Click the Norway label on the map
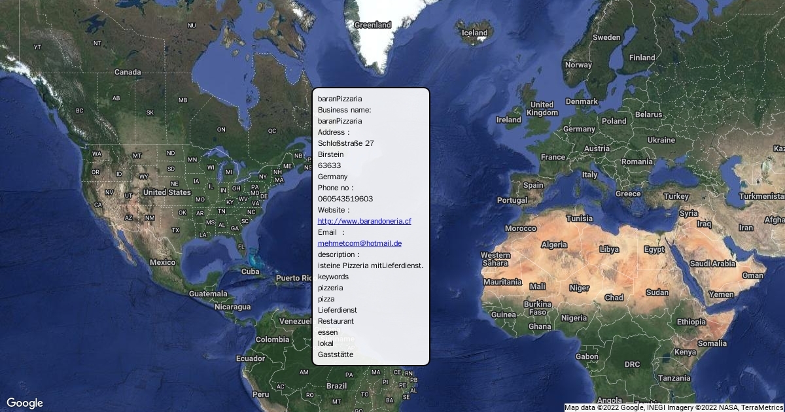This screenshot has height=412, width=785. point(578,65)
